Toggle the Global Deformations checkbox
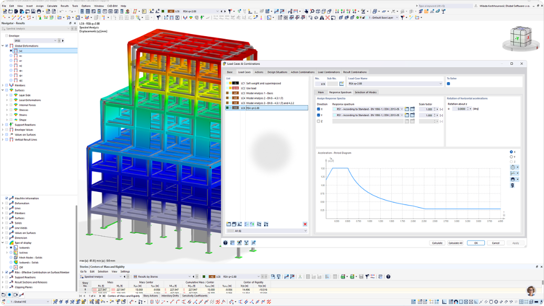 click(x=7, y=46)
